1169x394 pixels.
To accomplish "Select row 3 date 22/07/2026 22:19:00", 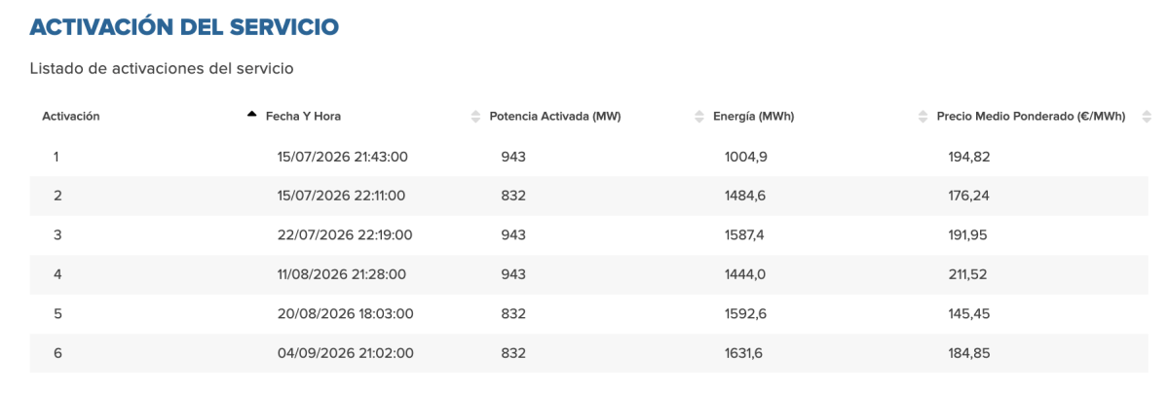I will (346, 235).
